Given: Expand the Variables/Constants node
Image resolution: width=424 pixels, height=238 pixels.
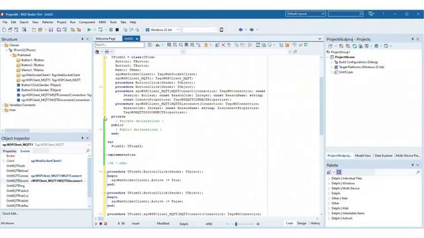Looking at the screenshot, I should (x=3, y=105).
